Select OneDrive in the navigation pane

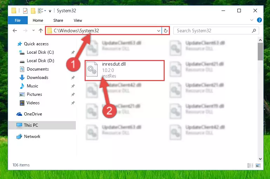(x=33, y=114)
